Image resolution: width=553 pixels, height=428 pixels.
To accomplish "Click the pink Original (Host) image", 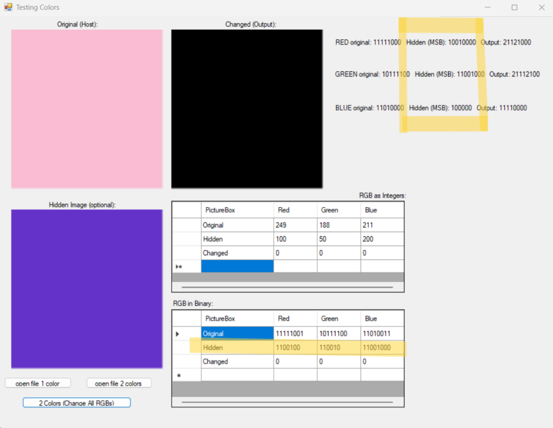I will [86, 109].
